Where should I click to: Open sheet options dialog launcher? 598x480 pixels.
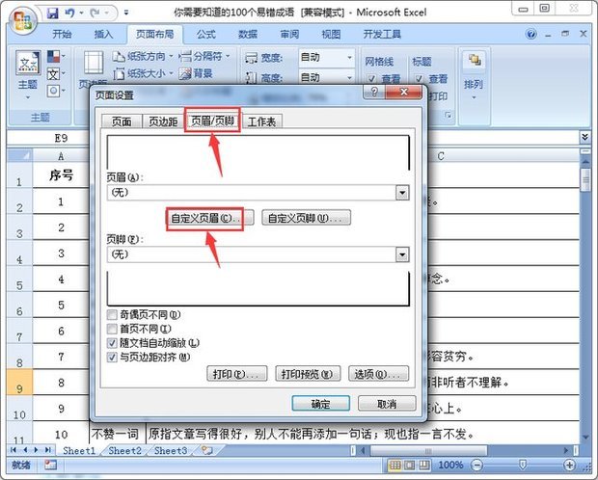pos(448,115)
